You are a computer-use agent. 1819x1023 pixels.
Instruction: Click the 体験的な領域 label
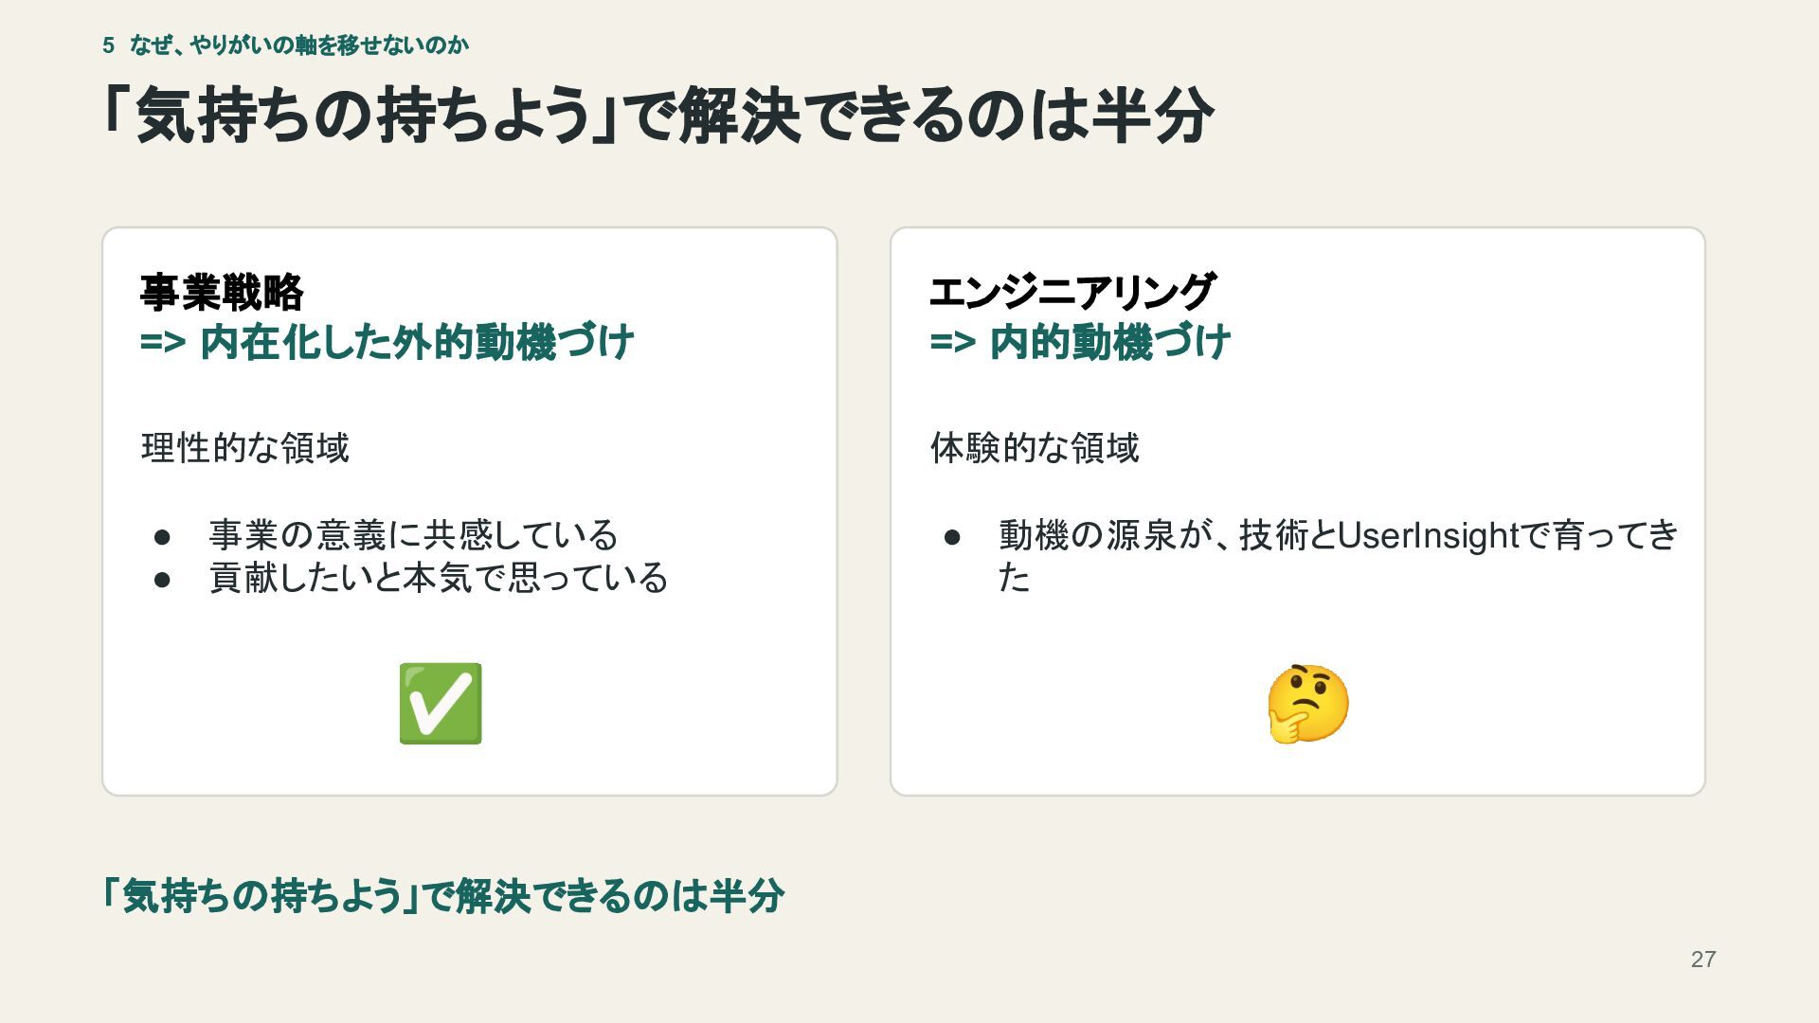(1035, 447)
